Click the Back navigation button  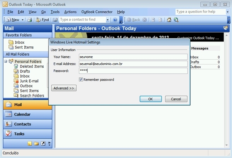(133, 20)
